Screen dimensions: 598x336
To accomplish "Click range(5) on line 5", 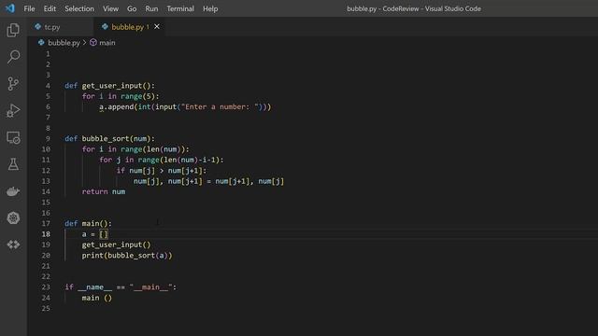I will [x=137, y=96].
